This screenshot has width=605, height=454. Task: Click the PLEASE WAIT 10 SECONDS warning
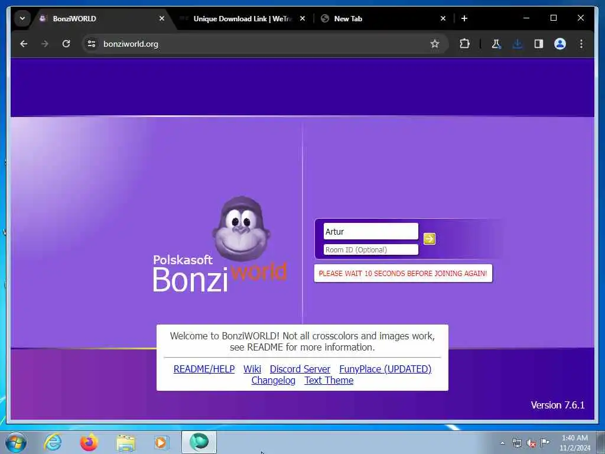[403, 273]
